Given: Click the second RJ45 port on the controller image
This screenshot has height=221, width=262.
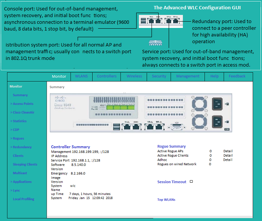Looking at the screenshot, I should click(136, 127).
